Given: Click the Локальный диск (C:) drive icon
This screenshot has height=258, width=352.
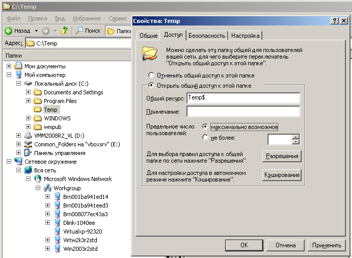Looking at the screenshot, I should [28, 84].
